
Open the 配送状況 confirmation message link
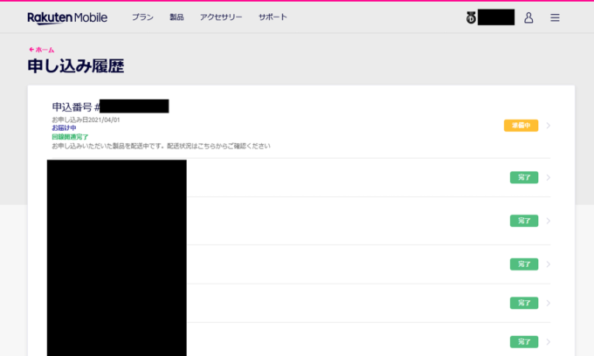161,146
